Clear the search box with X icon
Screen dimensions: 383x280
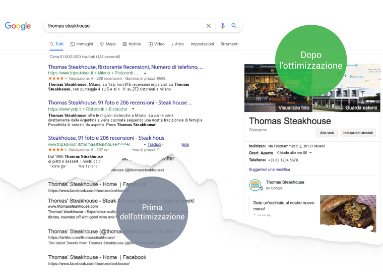208,26
